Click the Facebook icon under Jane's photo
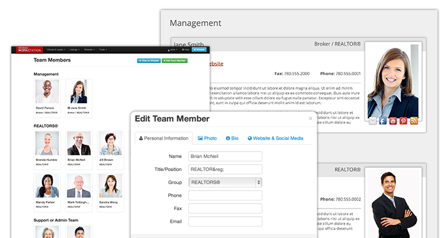The width and height of the screenshot is (447, 238). click(x=383, y=121)
